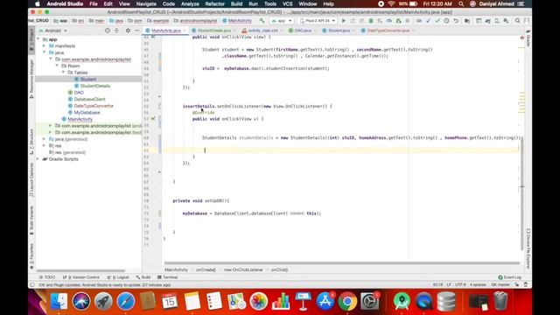Collapse the Room package node
This screenshot has width=560, height=315.
57,66
